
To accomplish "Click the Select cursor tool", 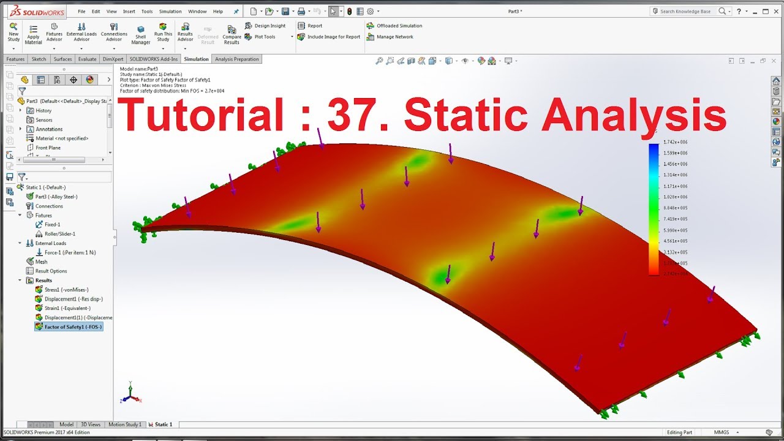I will coord(333,11).
